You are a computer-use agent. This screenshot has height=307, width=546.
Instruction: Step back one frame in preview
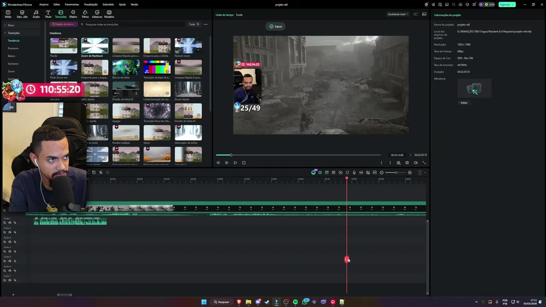coord(218,162)
